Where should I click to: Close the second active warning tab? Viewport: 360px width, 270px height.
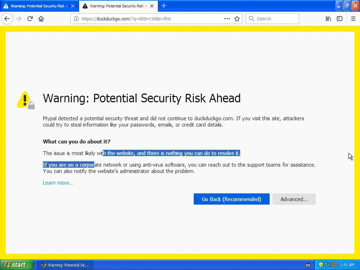[x=152, y=6]
